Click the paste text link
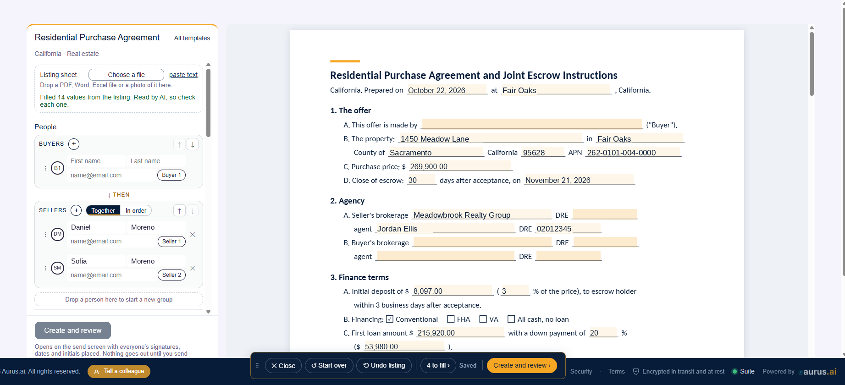The image size is (845, 385). (x=183, y=75)
